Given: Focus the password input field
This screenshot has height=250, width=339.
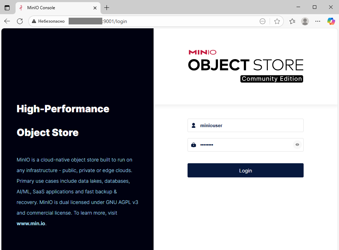Looking at the screenshot, I should pos(244,145).
